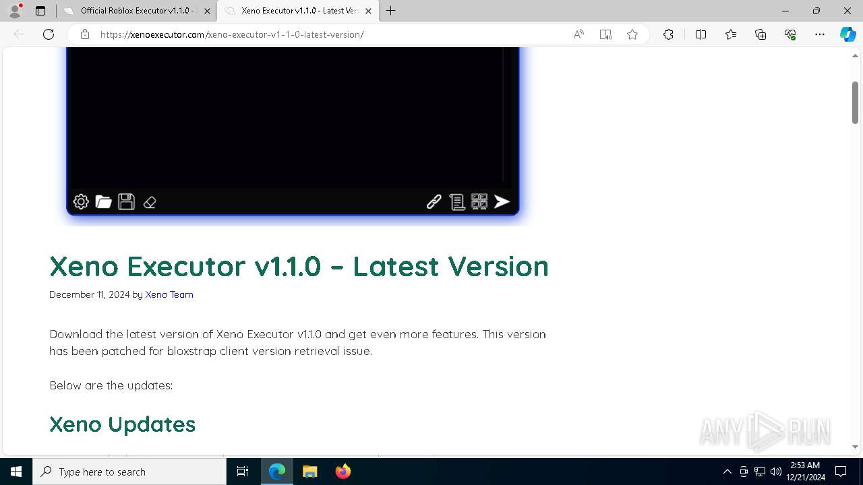Image resolution: width=863 pixels, height=485 pixels.
Task: Toggle Split screen view
Action: pos(701,34)
